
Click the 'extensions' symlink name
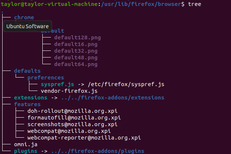31,98
